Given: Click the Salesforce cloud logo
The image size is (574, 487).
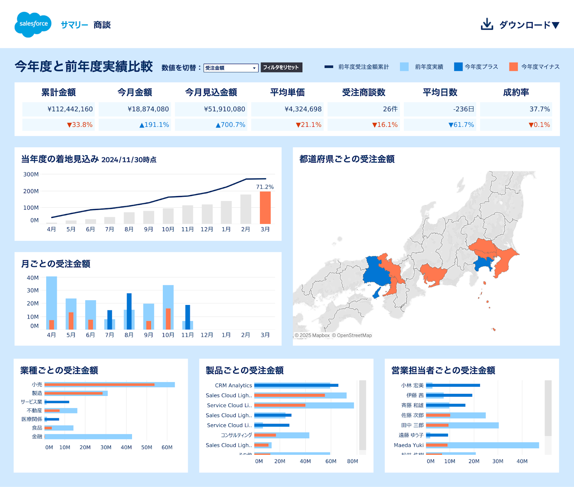Looking at the screenshot, I should tap(33, 24).
